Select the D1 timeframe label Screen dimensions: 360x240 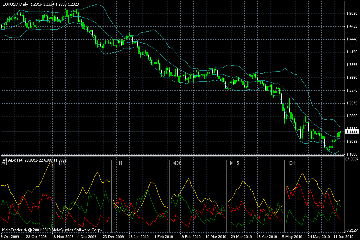coord(292,163)
